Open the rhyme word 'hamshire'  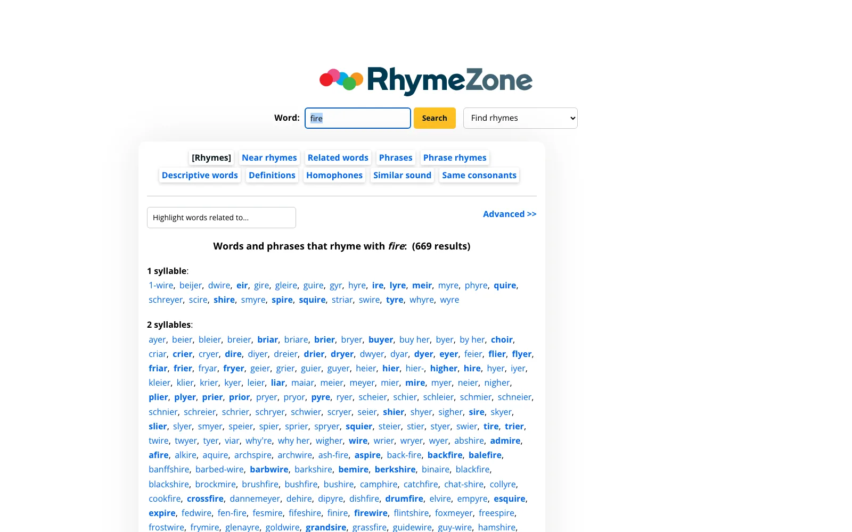(x=497, y=527)
